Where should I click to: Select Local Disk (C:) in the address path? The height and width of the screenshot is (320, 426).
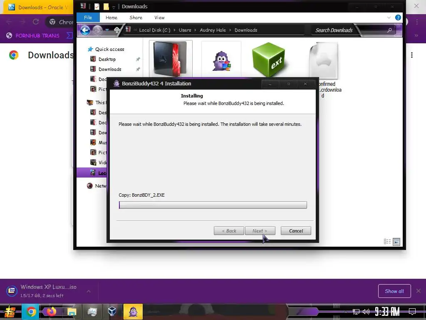point(155,30)
